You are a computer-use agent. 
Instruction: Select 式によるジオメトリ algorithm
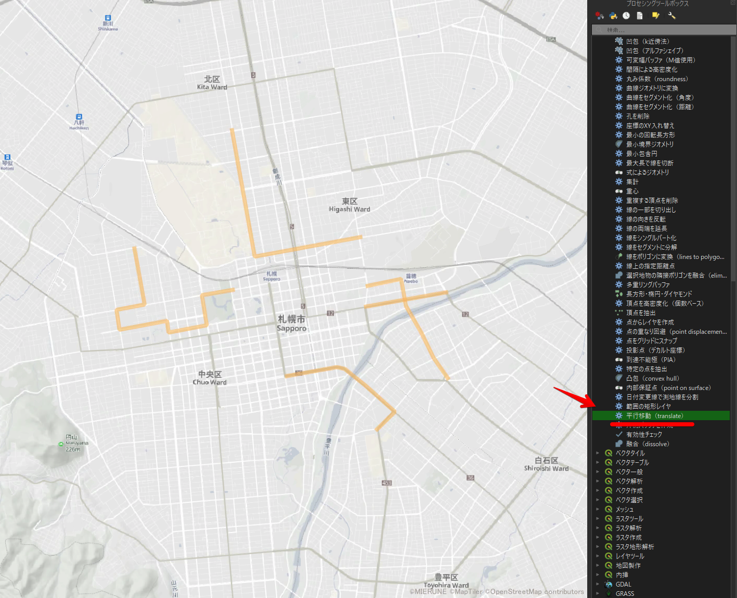648,173
